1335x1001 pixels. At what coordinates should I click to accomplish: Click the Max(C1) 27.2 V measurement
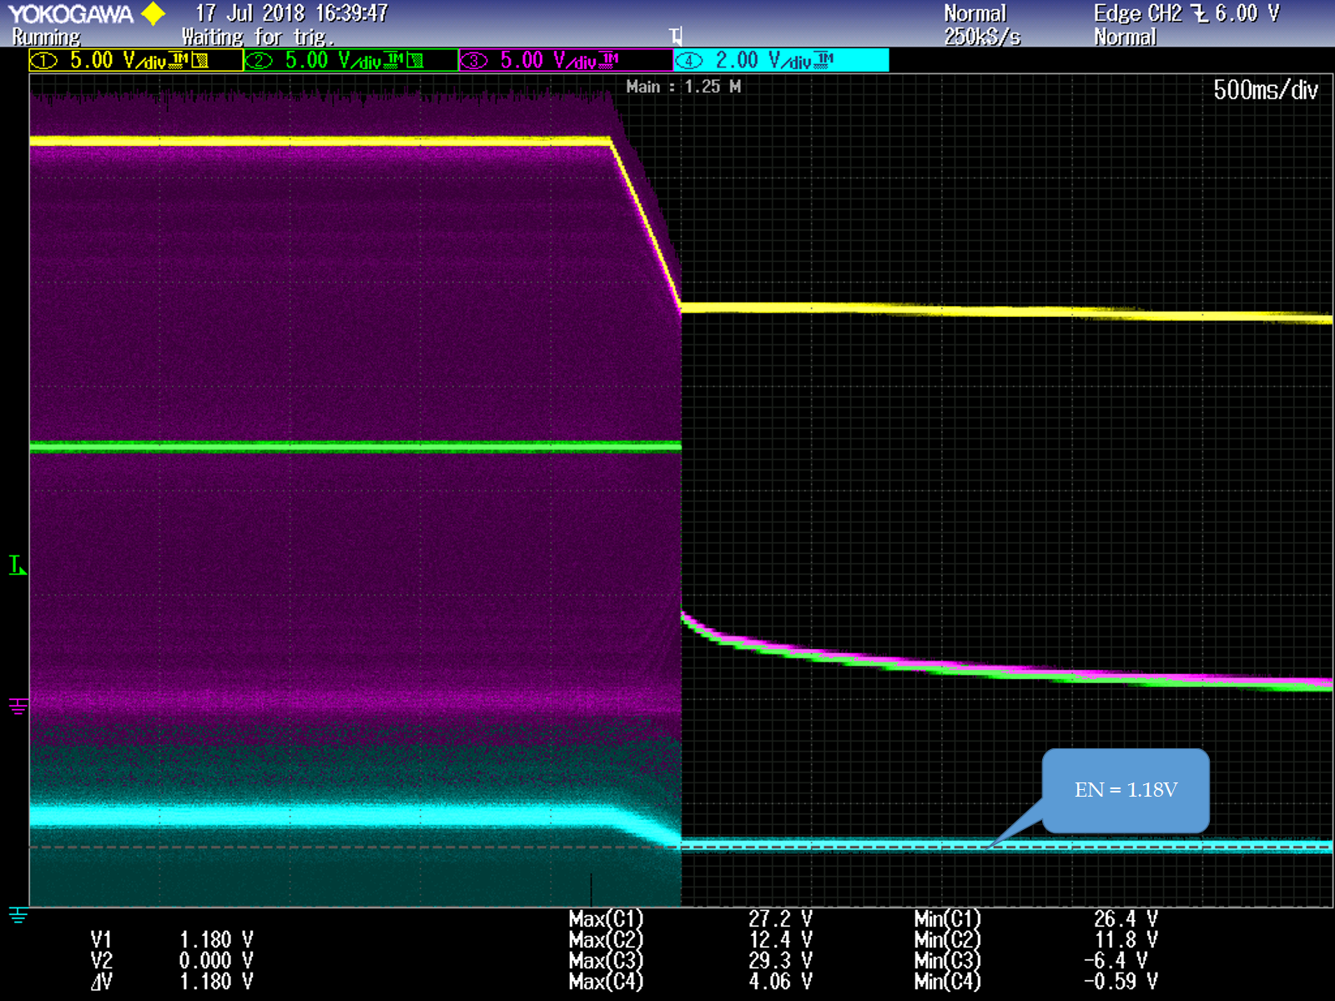(x=691, y=919)
